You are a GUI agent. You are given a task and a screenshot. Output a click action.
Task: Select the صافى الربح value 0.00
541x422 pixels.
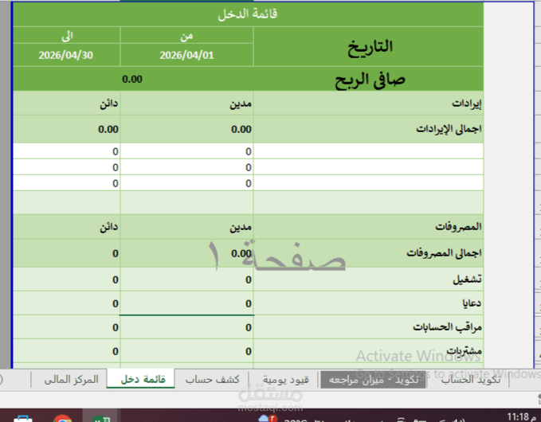click(x=133, y=79)
